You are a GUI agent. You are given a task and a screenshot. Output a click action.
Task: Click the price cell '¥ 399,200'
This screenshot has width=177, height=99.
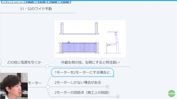(53, 2)
